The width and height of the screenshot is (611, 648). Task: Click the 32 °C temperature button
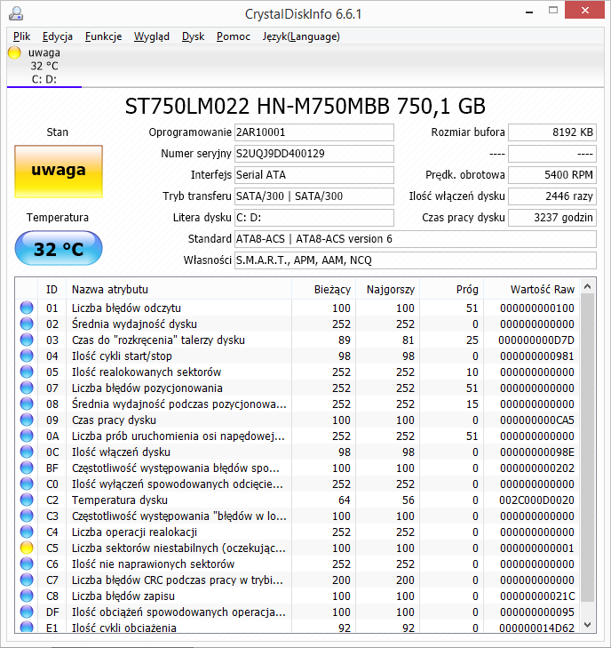(59, 248)
